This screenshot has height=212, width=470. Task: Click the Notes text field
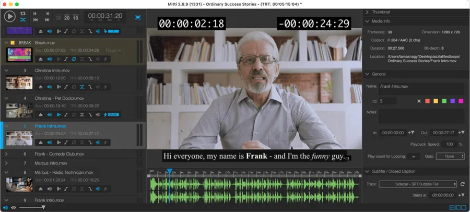[x=421, y=115]
